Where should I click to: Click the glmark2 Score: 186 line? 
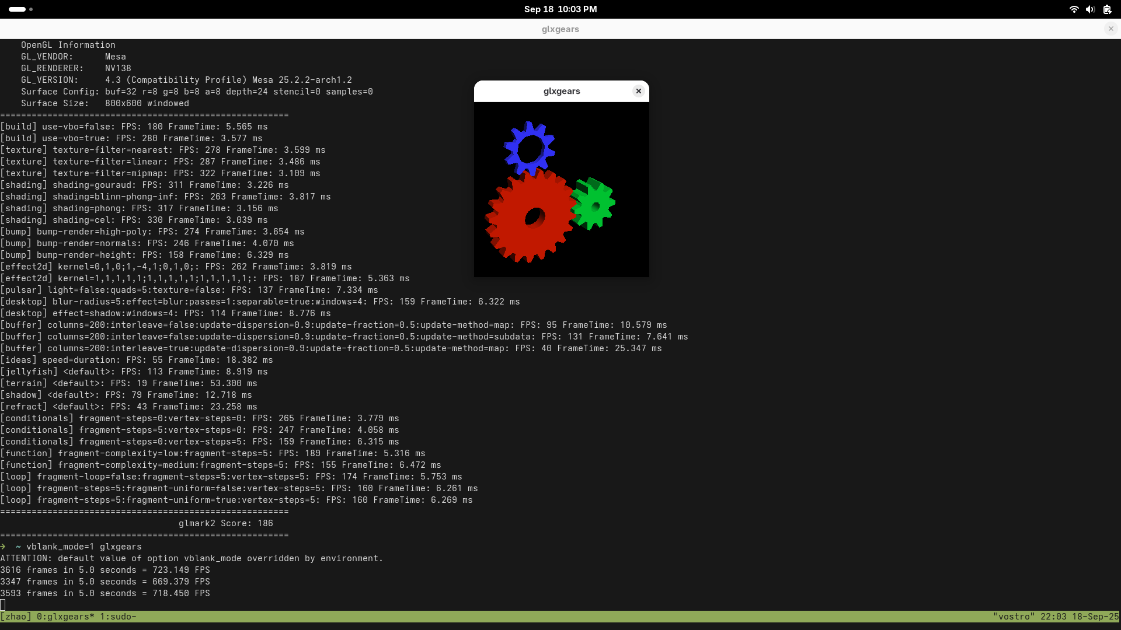(x=225, y=523)
